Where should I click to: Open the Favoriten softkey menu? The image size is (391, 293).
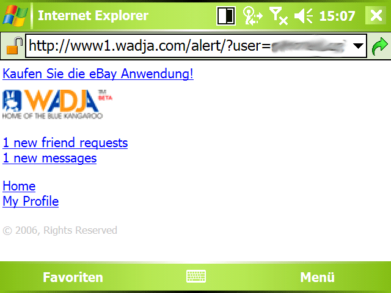[x=73, y=277]
